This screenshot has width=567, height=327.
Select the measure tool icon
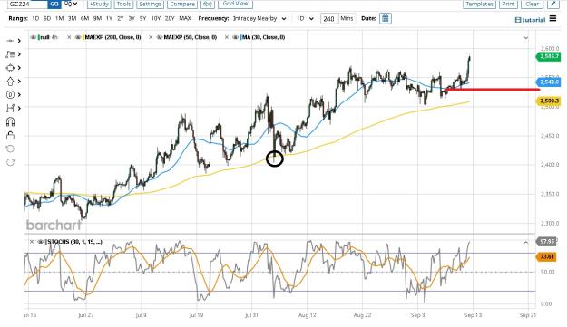(x=10, y=108)
